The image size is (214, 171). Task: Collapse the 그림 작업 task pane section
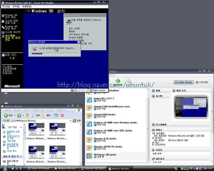tap(21, 127)
